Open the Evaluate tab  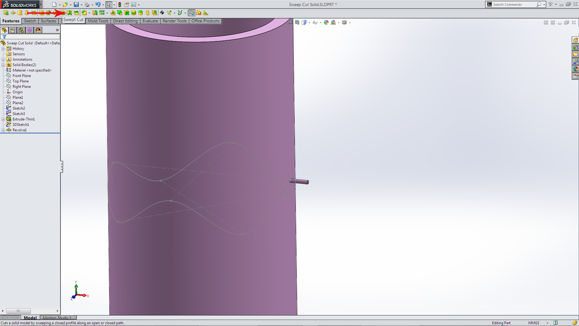coord(150,21)
